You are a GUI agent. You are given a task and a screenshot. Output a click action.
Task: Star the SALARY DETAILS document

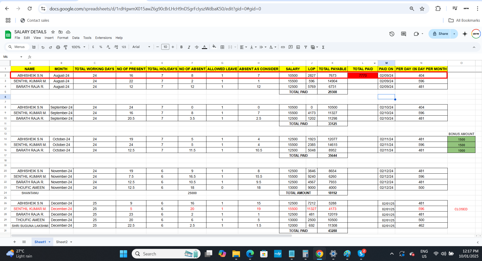(53, 32)
